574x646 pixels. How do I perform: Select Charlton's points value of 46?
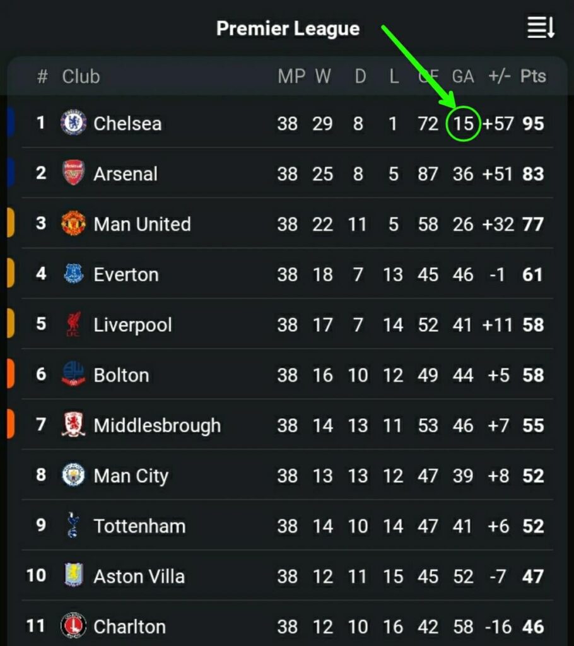click(x=533, y=626)
